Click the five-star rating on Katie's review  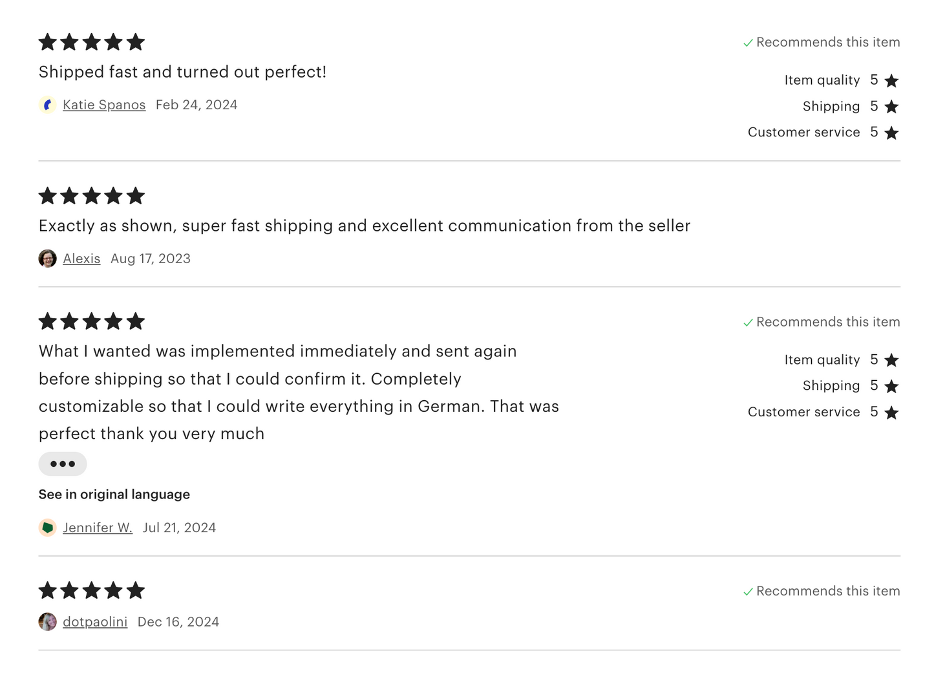(91, 43)
